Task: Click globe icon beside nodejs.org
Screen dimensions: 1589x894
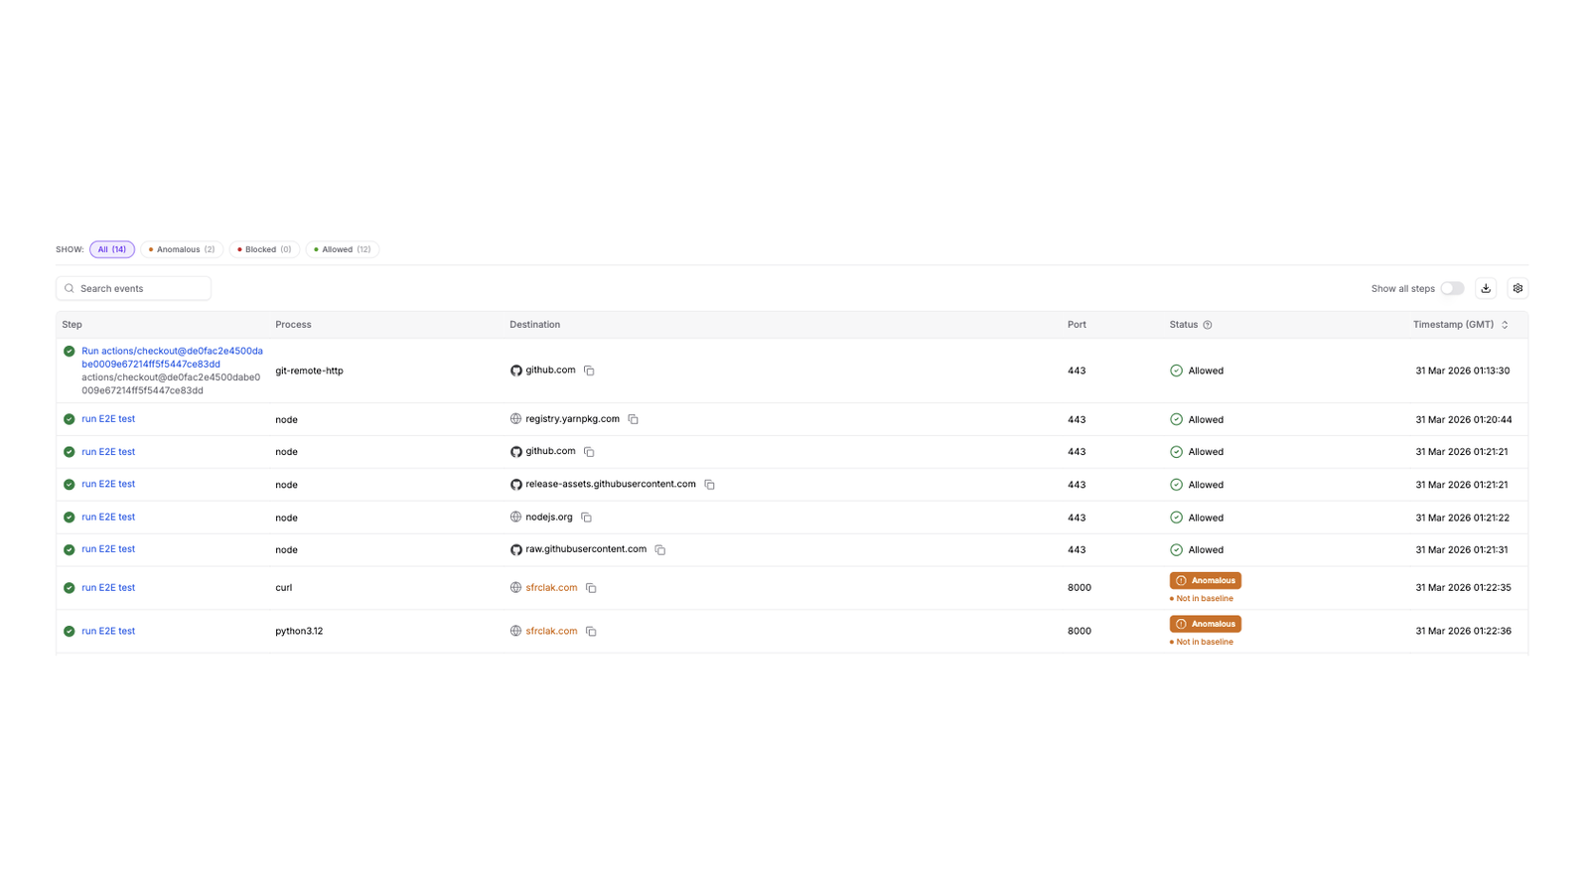Action: [515, 517]
